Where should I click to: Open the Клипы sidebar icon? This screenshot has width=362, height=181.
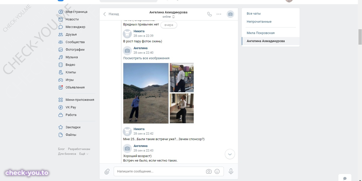pos(60,72)
